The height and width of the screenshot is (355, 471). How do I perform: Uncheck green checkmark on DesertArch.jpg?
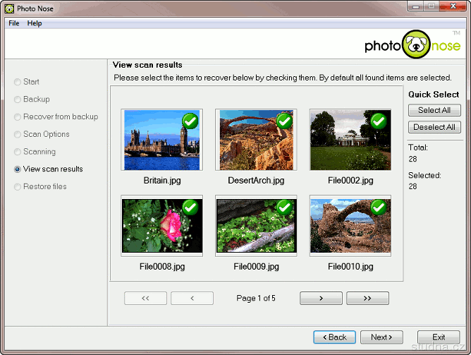pos(284,121)
